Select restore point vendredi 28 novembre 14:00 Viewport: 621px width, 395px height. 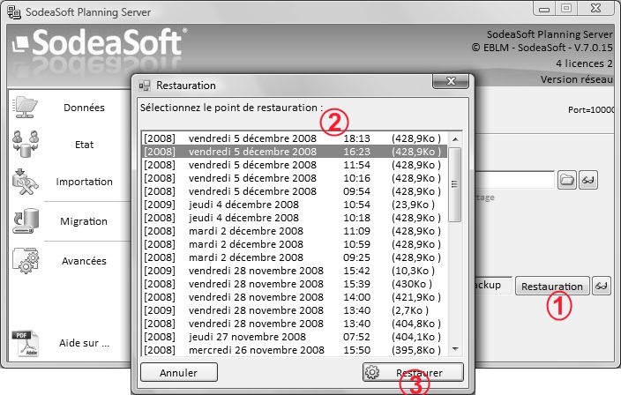click(295, 297)
